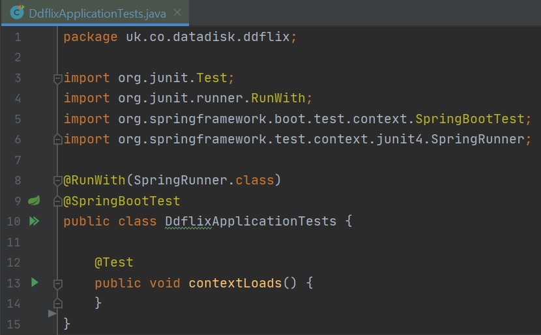This screenshot has height=335, width=541.
Task: Collapse the contextLoads method body
Action: point(57,284)
